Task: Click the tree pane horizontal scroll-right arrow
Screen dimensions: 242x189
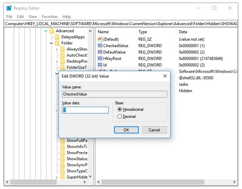Action: pyautogui.click(x=85, y=182)
